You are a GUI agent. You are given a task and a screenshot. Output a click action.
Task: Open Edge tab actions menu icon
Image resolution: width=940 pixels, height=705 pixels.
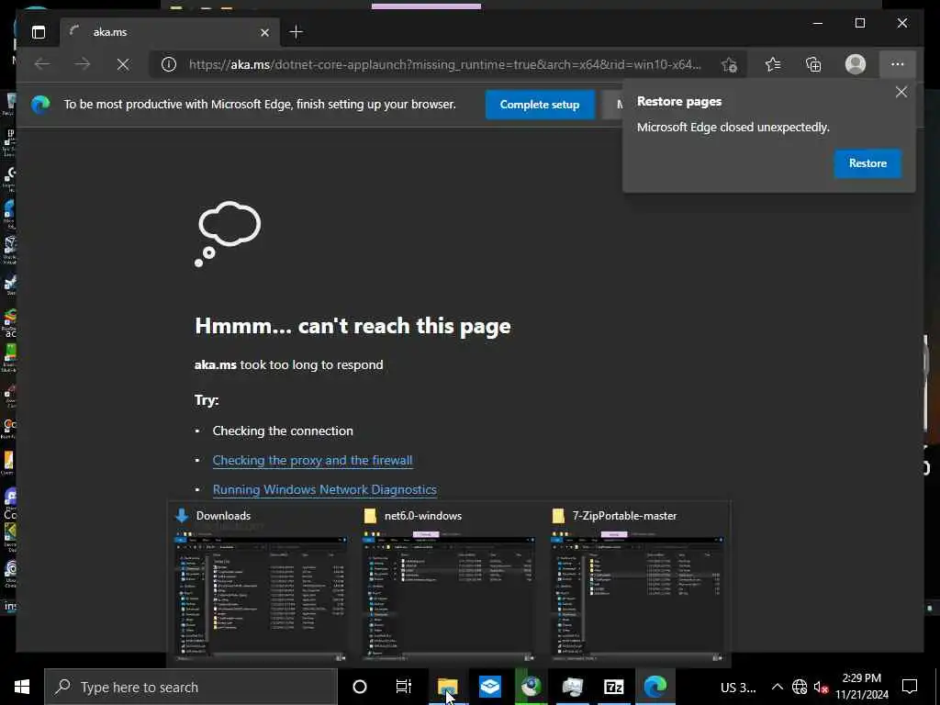click(39, 32)
